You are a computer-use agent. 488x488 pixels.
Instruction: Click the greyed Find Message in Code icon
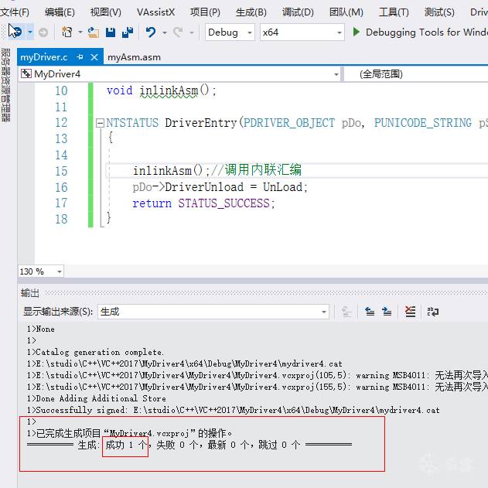point(346,312)
